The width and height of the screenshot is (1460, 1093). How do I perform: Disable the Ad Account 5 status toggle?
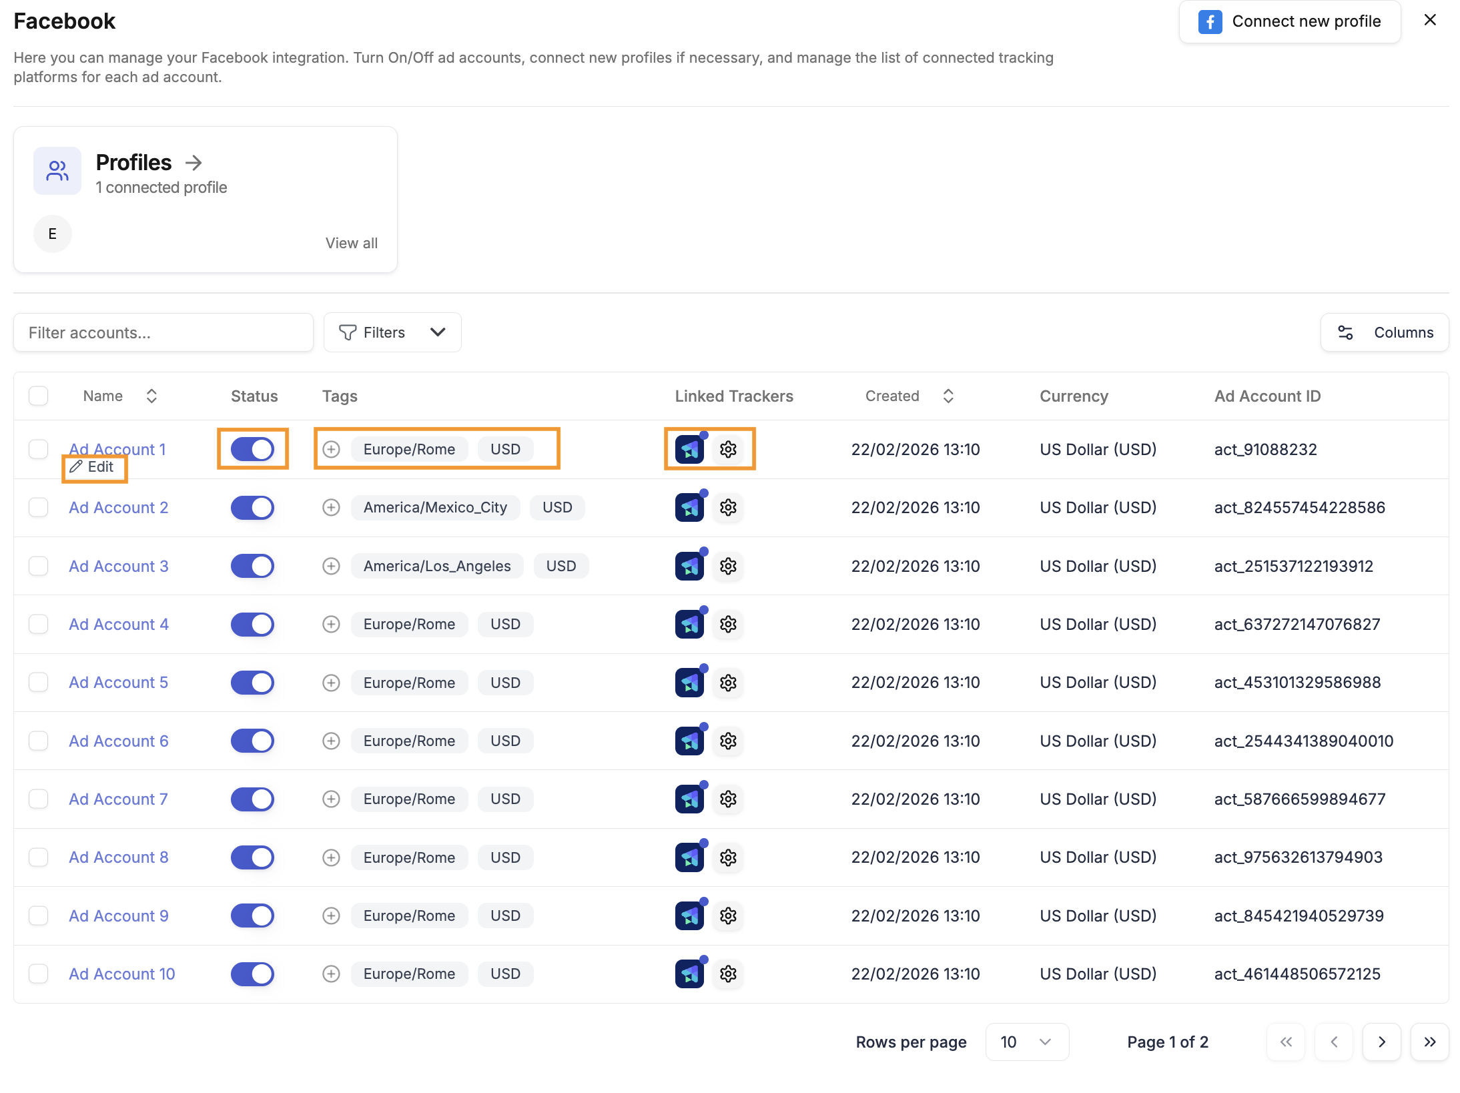pos(252,683)
